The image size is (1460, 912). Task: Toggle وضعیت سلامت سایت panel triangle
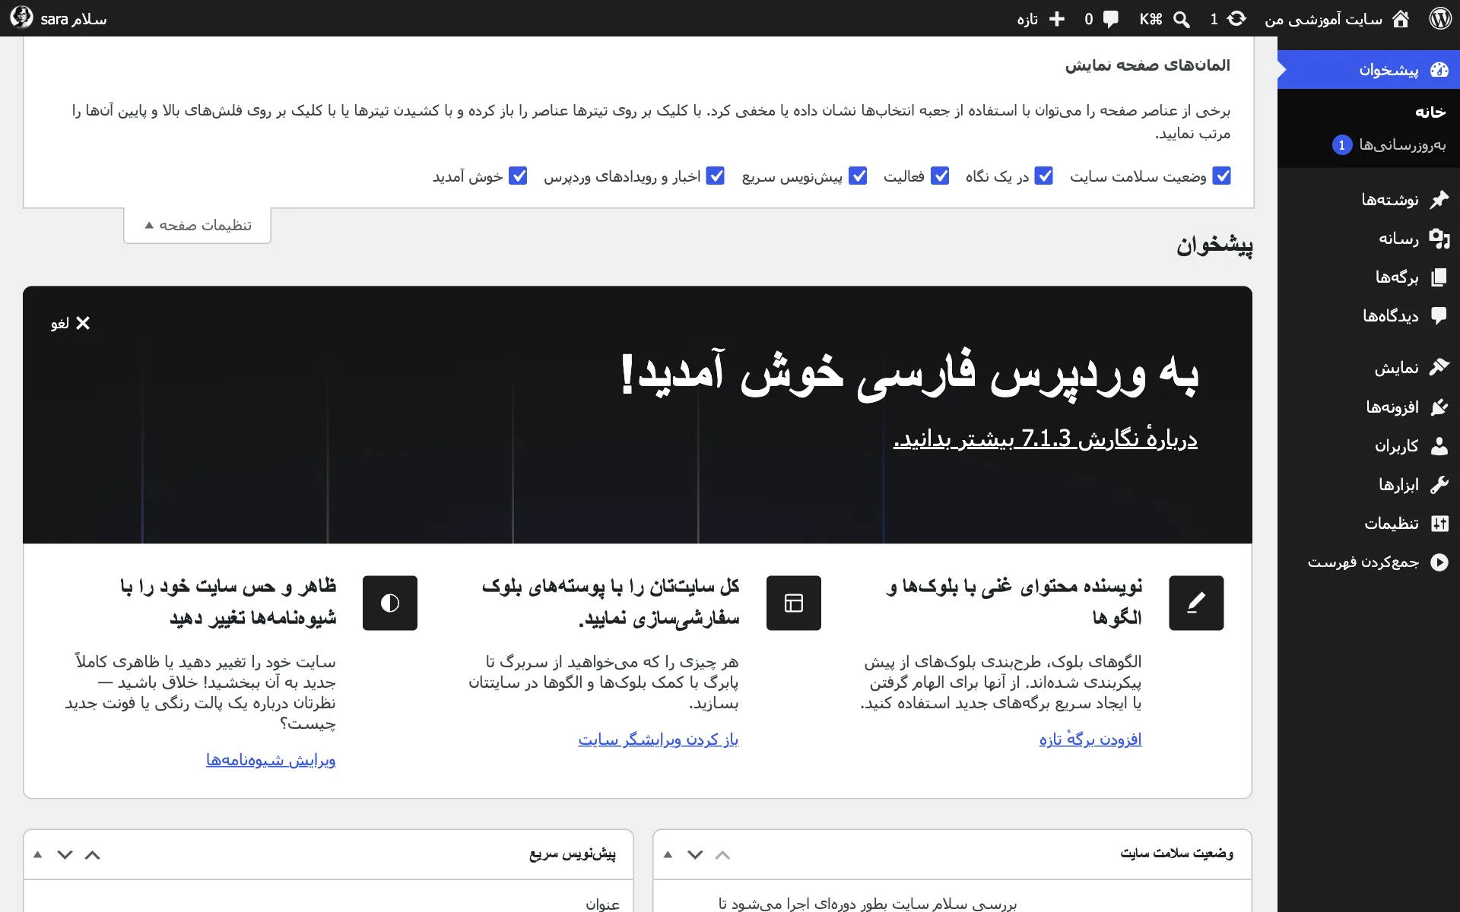pos(668,855)
